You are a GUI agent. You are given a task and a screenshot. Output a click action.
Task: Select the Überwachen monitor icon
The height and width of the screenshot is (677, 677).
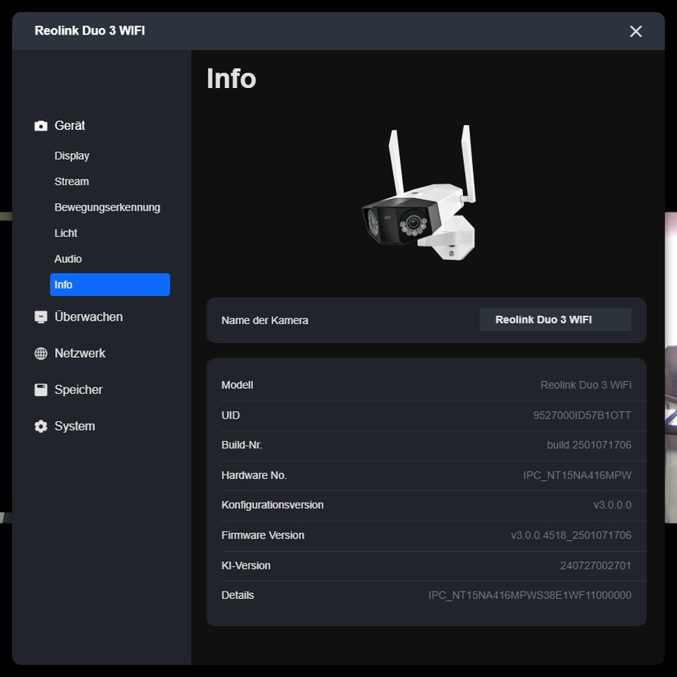(x=39, y=317)
